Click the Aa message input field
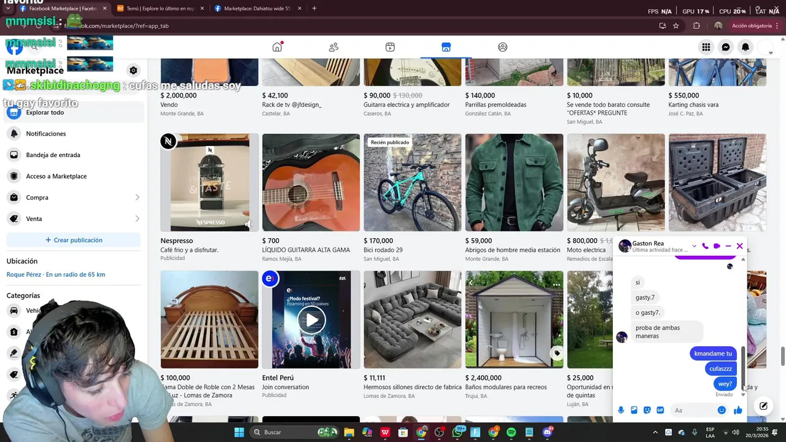Viewport: 786px width, 442px height. [x=694, y=410]
